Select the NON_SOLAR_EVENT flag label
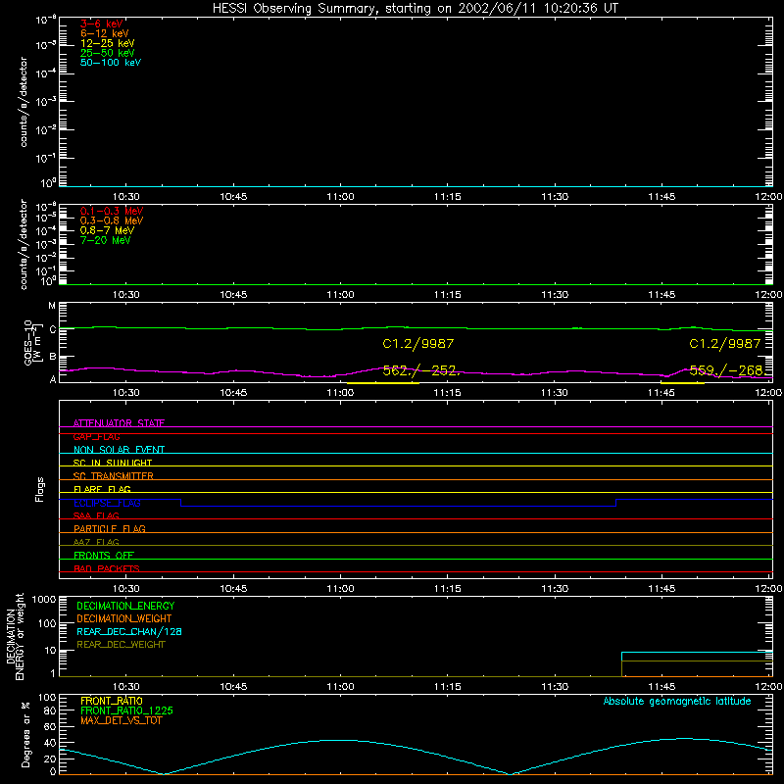The width and height of the screenshot is (784, 784). tap(119, 450)
